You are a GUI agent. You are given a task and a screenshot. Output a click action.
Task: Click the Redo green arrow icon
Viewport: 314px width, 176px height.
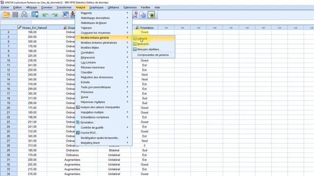pos(54,15)
